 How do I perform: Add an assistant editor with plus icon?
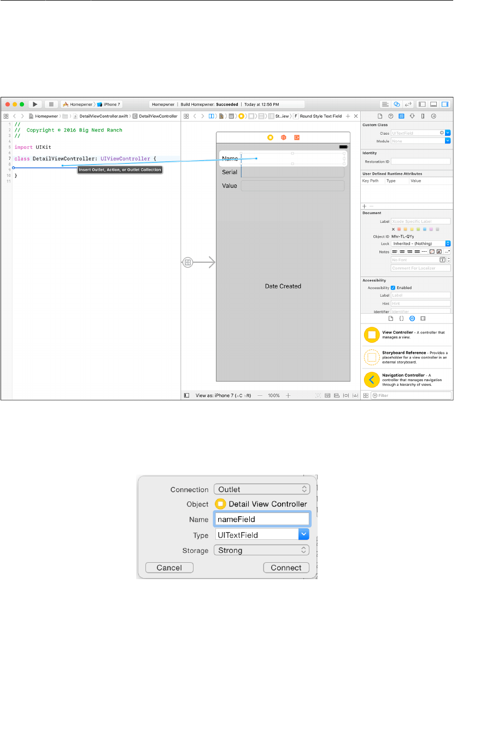coord(348,116)
